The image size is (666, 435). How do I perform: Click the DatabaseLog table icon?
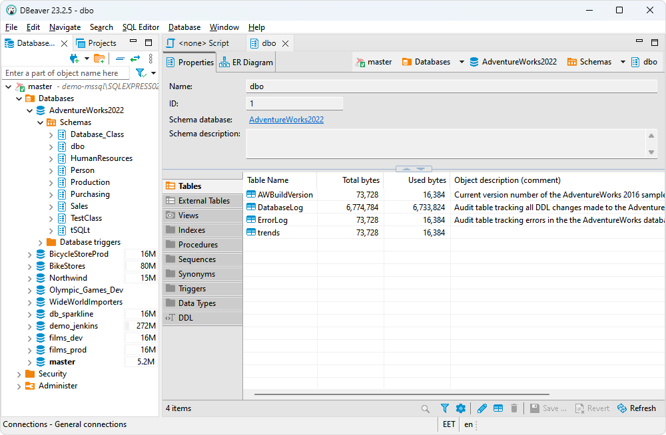251,207
